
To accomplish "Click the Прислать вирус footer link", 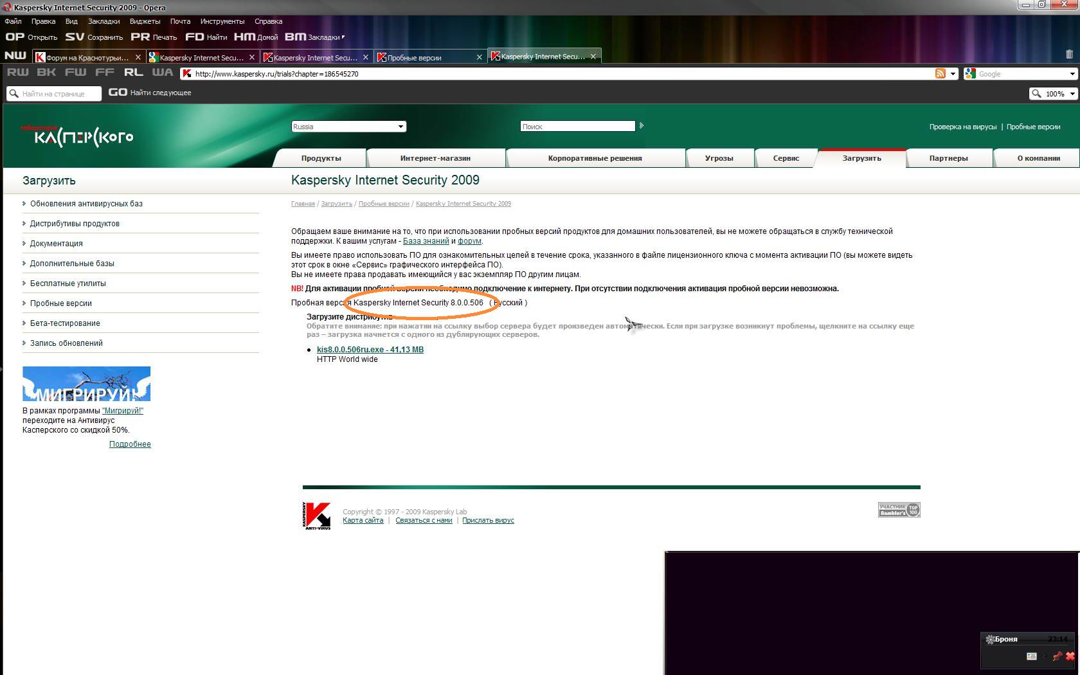I will [488, 521].
